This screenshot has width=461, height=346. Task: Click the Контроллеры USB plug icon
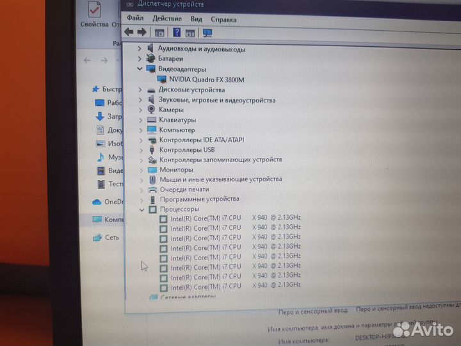pyautogui.click(x=152, y=150)
